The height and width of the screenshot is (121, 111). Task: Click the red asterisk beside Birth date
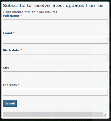coord(21,50)
